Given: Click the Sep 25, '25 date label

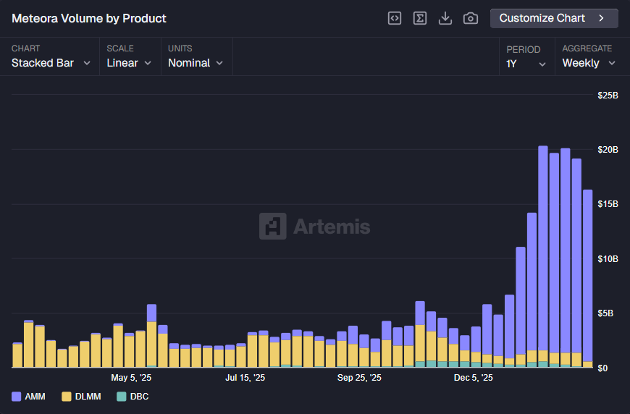Looking at the screenshot, I should click(x=359, y=378).
